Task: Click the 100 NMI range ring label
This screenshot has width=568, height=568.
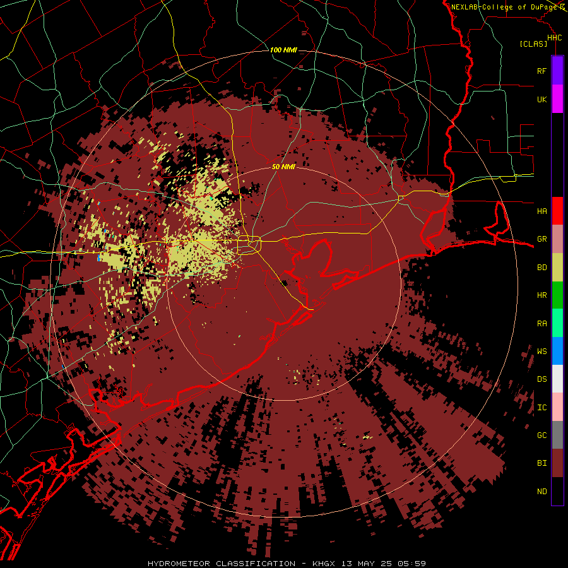Action: pyautogui.click(x=283, y=50)
